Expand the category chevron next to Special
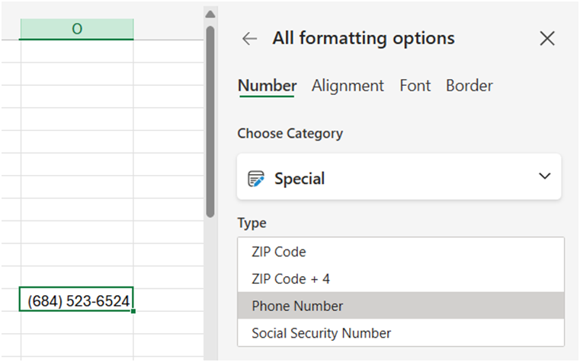This screenshot has width=580, height=362. click(544, 176)
